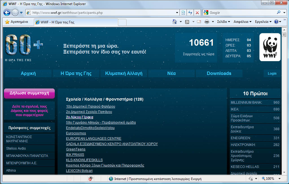This screenshot has height=184, width=289.
Task: Click the RSS feeds icon
Action: tap(187, 22)
